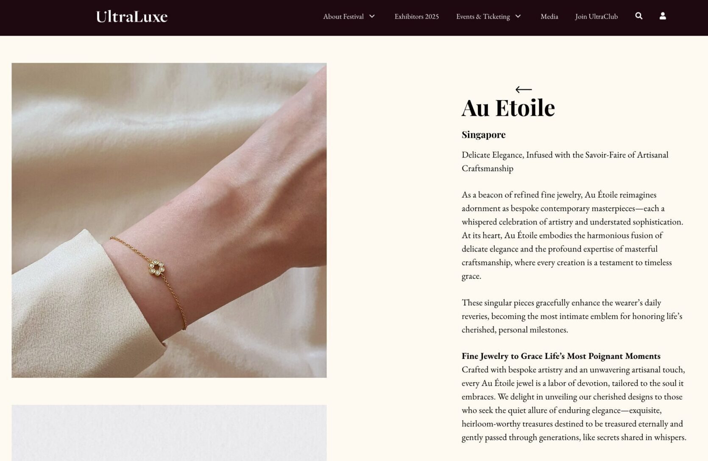The image size is (708, 461).
Task: Open the Media page
Action: [549, 17]
